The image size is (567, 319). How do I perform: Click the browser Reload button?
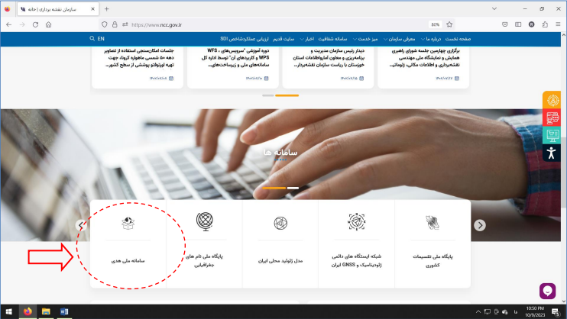click(34, 24)
